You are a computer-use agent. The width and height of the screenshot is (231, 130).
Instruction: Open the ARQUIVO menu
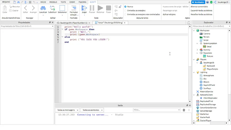click(6, 2)
